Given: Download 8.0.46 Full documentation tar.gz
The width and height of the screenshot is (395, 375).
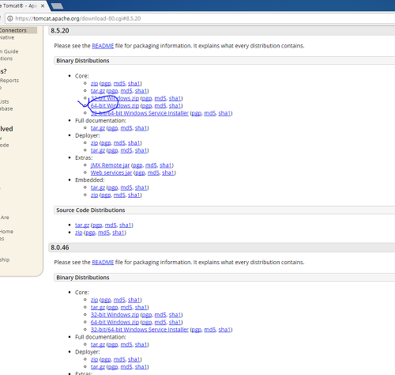Looking at the screenshot, I should click(x=98, y=344).
